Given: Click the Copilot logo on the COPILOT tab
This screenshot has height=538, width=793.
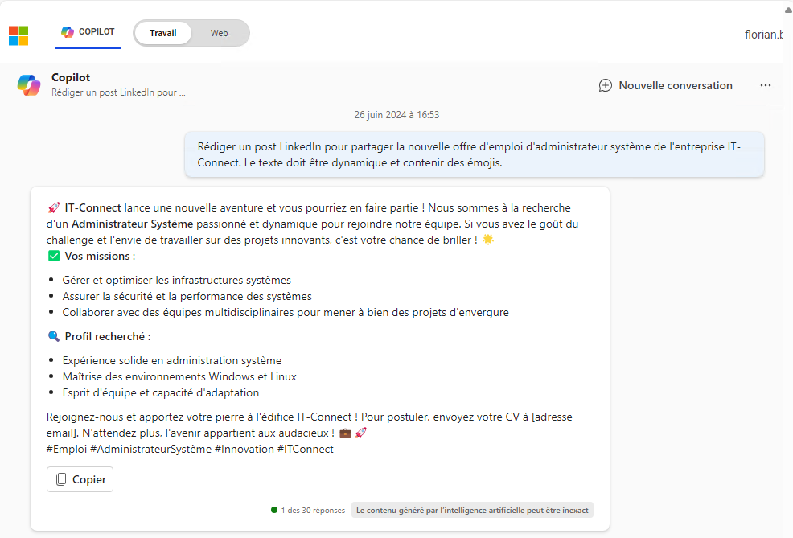Looking at the screenshot, I should pyautogui.click(x=67, y=32).
